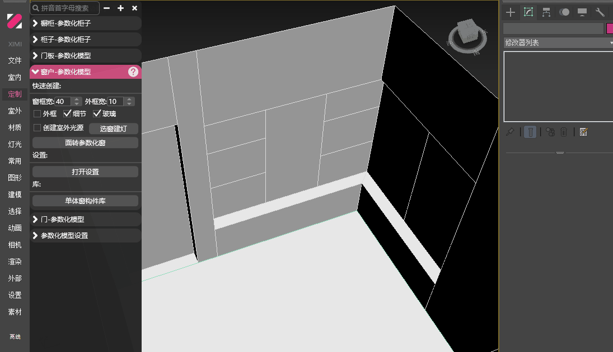Open the Hierarchy panel icon
Image resolution: width=613 pixels, height=352 pixels.
coord(546,12)
